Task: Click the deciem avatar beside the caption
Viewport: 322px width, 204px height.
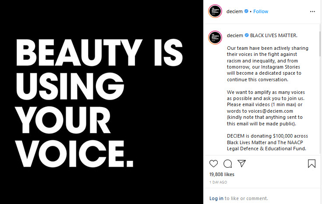Action: 215,38
